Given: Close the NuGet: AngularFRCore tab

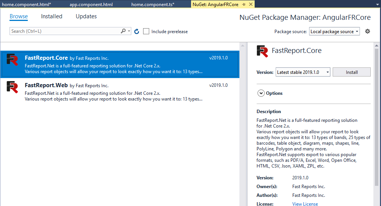Looking at the screenshot, I should 250,4.
